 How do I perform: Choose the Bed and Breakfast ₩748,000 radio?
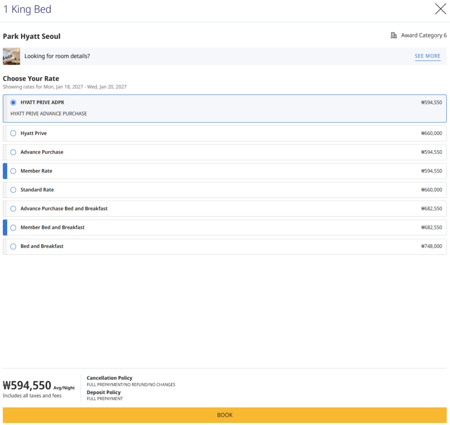[13, 246]
